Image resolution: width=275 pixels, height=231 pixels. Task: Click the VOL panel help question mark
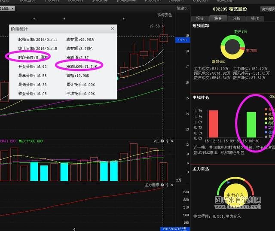[x=167, y=141]
